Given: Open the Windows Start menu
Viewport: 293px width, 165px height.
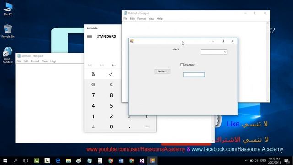Looking at the screenshot, I should click(x=5, y=161).
